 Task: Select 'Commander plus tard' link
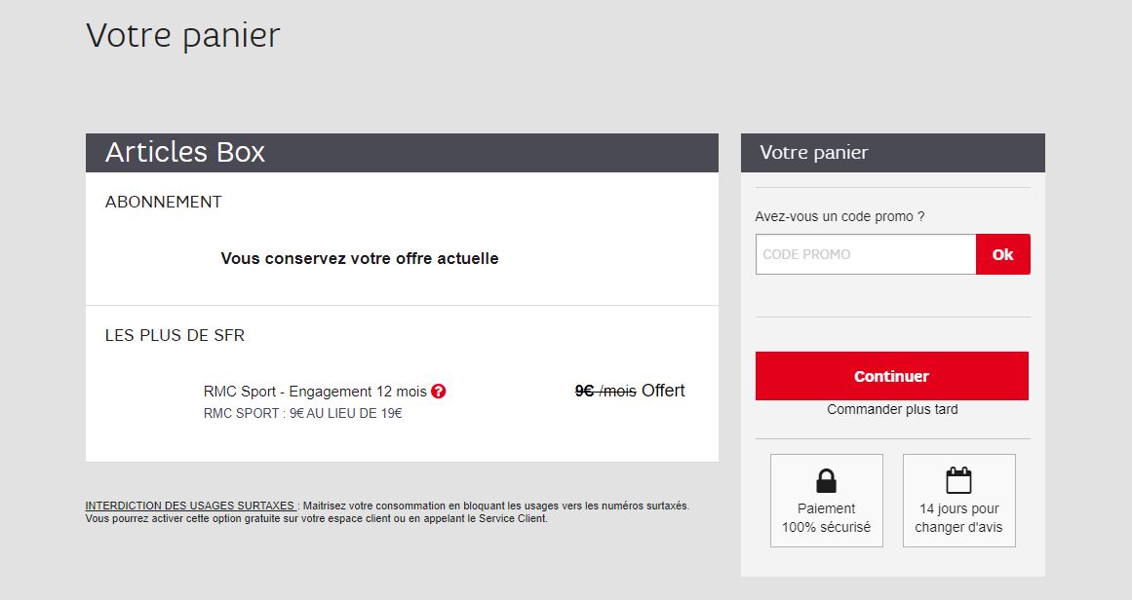(x=891, y=410)
